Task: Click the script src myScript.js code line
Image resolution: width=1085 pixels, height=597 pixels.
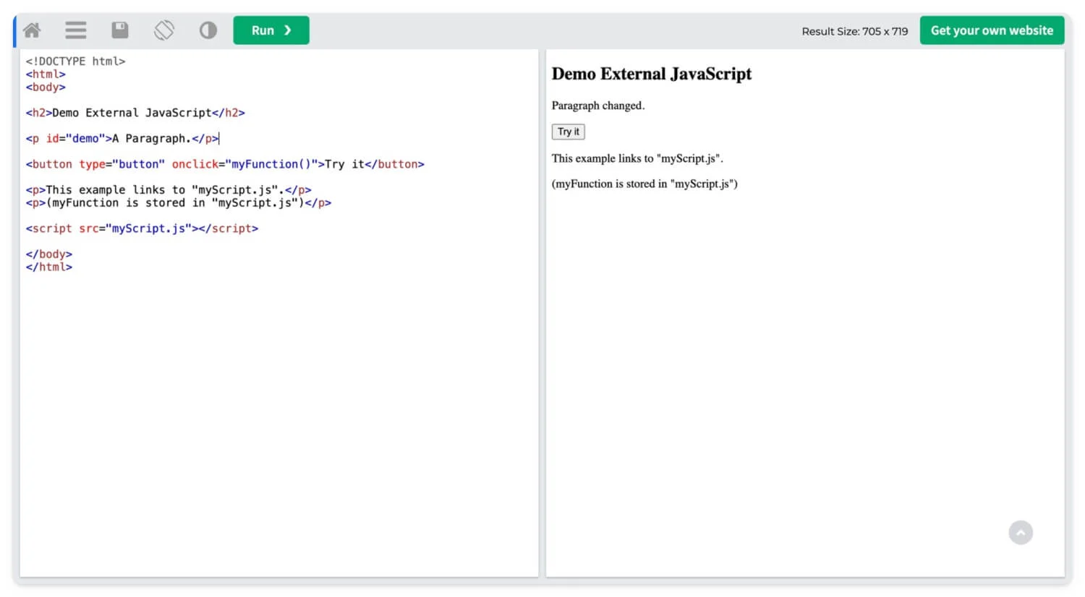Action: [142, 228]
